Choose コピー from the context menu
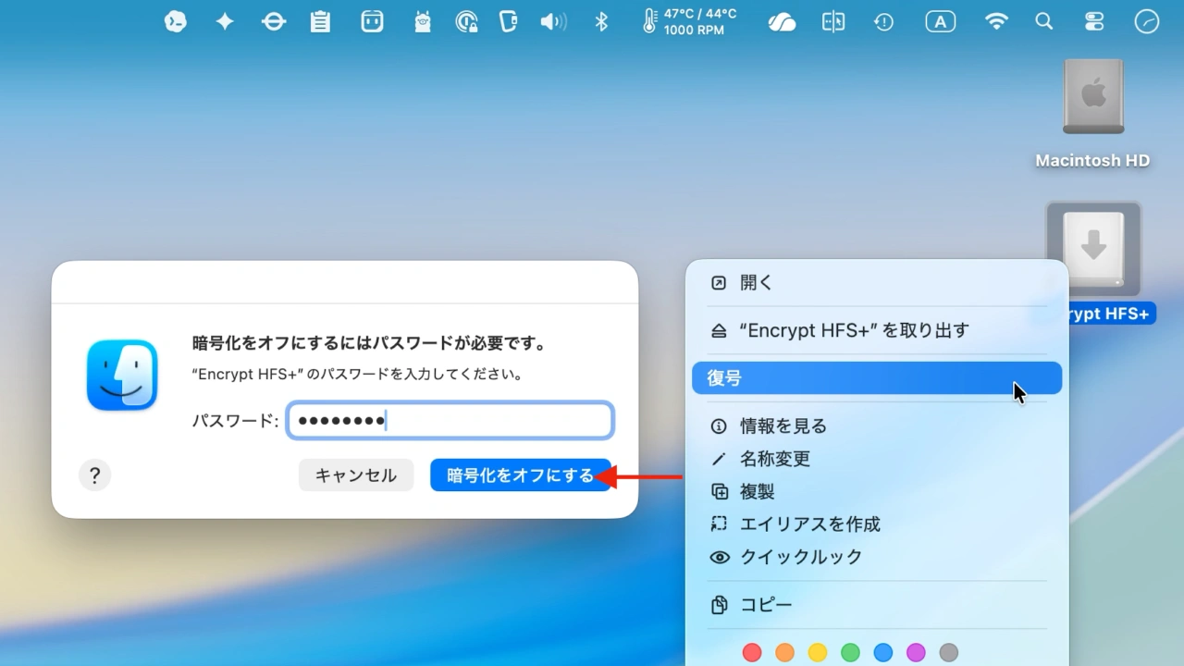 (x=877, y=605)
